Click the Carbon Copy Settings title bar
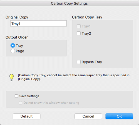Image resolution: width=139 pixels, height=125 pixels. click(69, 3)
